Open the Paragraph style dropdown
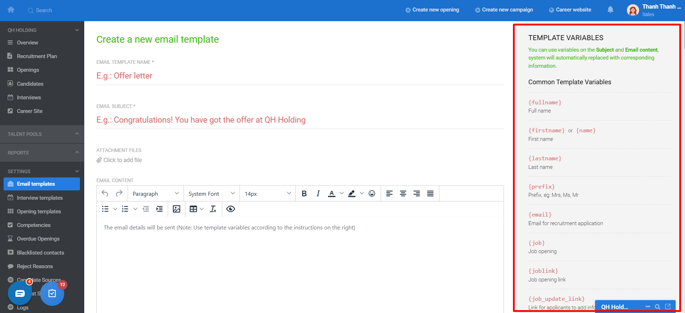 pyautogui.click(x=156, y=194)
